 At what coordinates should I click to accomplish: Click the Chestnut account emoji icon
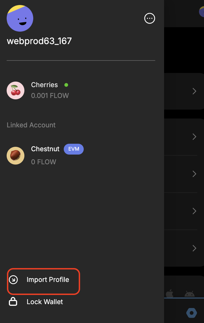pos(16,155)
